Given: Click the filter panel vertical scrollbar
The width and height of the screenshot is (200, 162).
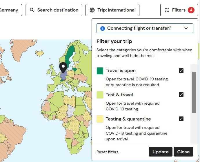Looking at the screenshot, I should click(x=194, y=92).
